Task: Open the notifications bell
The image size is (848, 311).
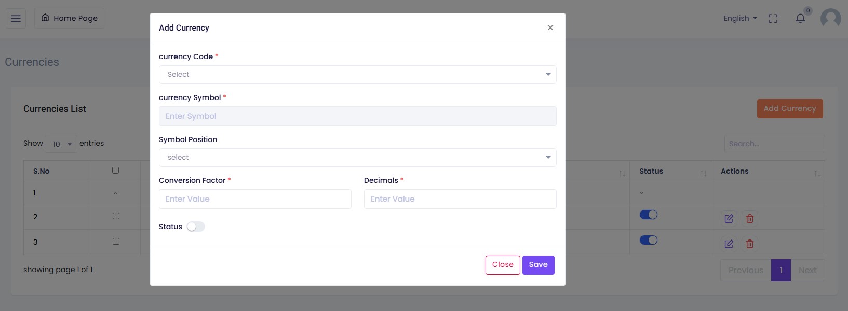Action: point(800,19)
